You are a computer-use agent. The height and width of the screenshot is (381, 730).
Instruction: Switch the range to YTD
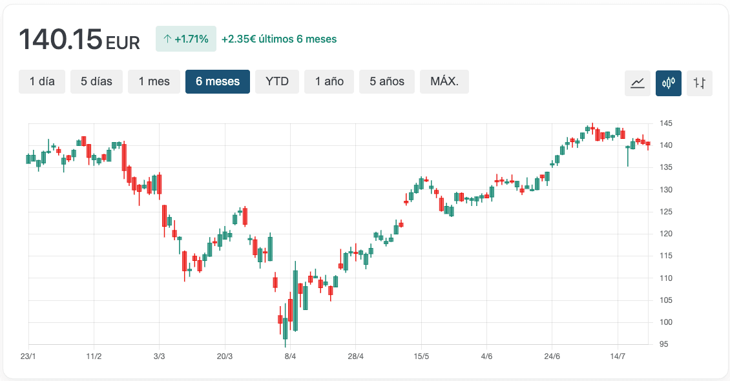(x=277, y=81)
